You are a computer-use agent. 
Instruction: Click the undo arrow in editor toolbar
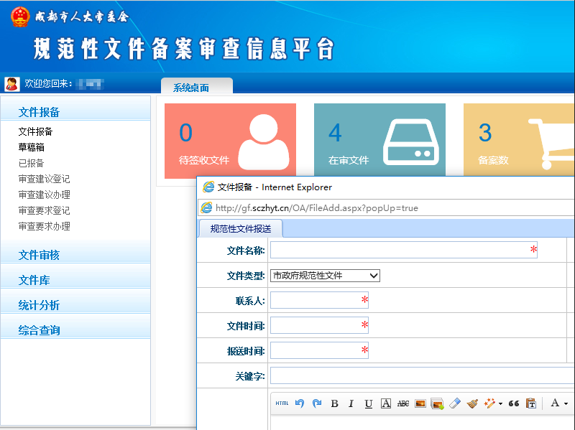coord(300,403)
